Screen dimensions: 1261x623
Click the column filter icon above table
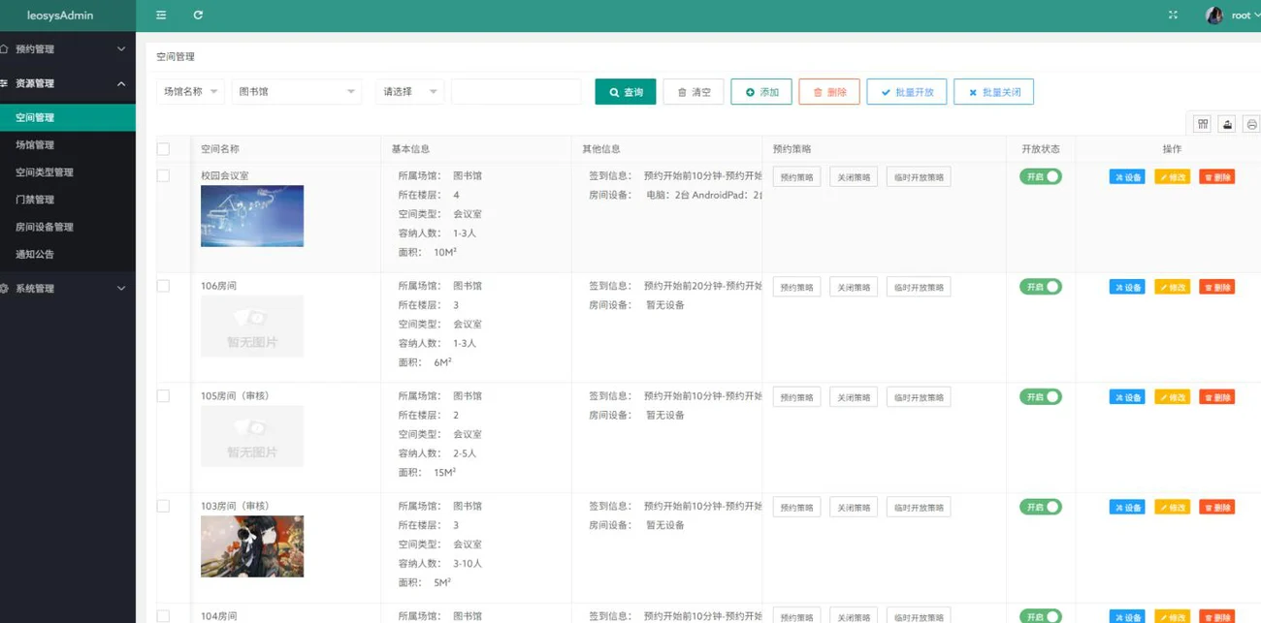pos(1203,124)
